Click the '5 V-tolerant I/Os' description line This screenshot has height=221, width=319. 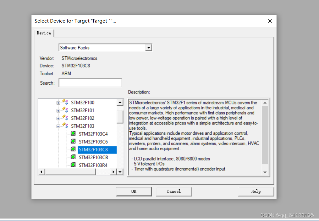pyautogui.click(x=148, y=164)
